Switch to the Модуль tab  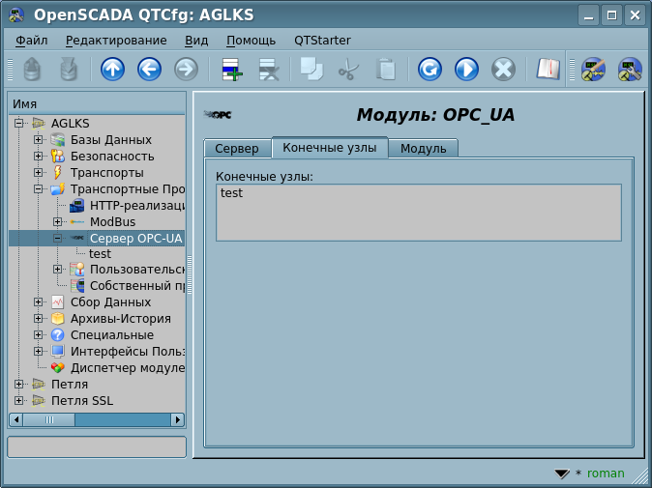(423, 149)
